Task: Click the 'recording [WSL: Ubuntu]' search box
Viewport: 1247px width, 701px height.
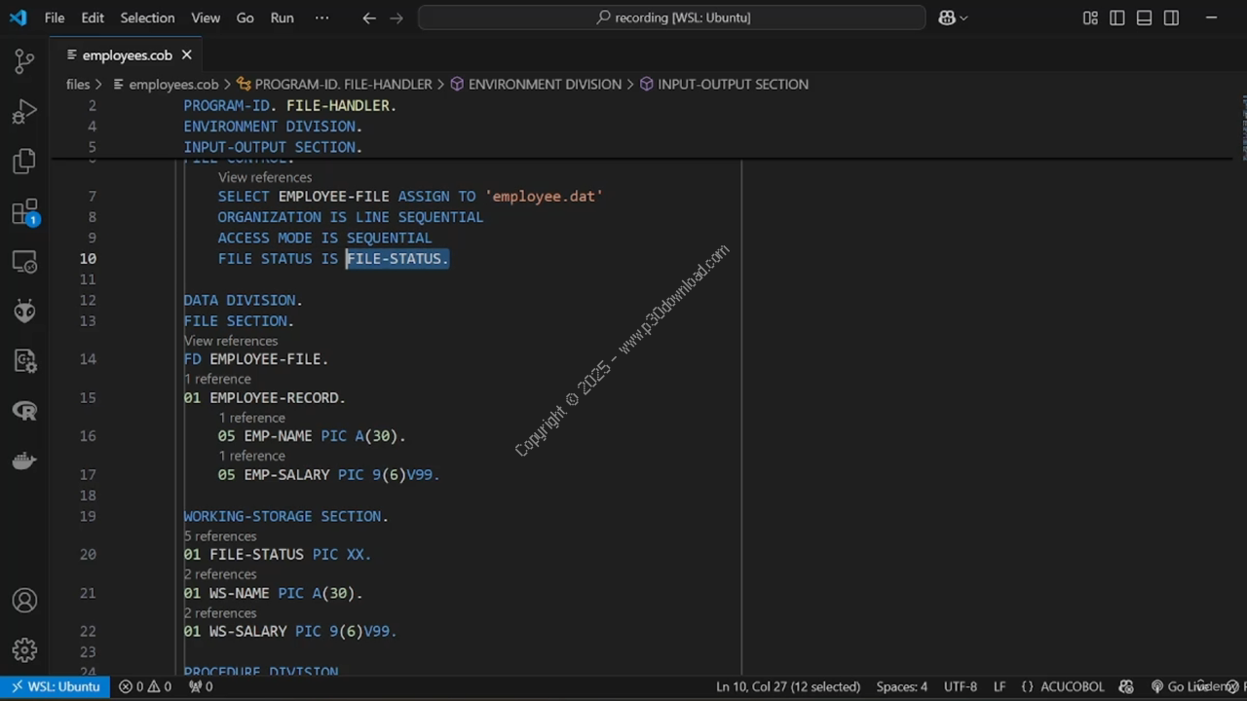Action: coord(672,18)
